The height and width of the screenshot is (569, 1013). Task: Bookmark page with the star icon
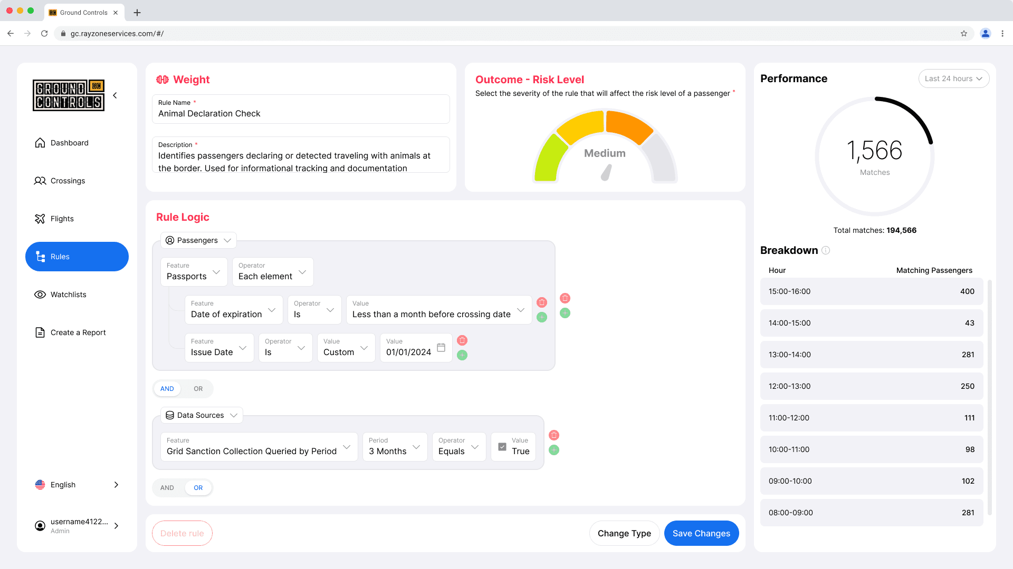(x=964, y=34)
